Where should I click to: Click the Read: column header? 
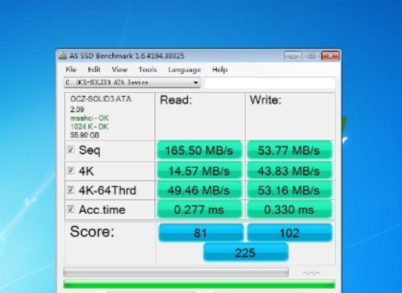(x=176, y=100)
